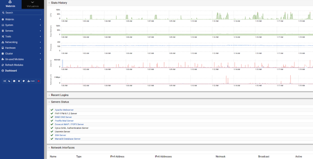The height and width of the screenshot is (159, 313).
Task: Click the arrow beside Un-used Modules
Action: coord(40,59)
